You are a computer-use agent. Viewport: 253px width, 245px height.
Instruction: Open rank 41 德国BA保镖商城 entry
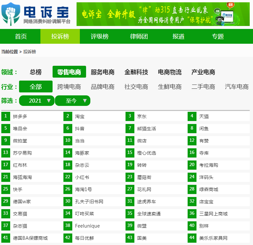tap(32, 238)
